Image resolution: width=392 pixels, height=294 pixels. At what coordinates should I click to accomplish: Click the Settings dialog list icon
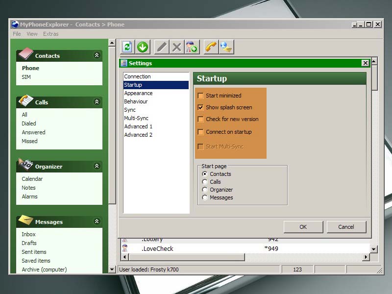124,63
